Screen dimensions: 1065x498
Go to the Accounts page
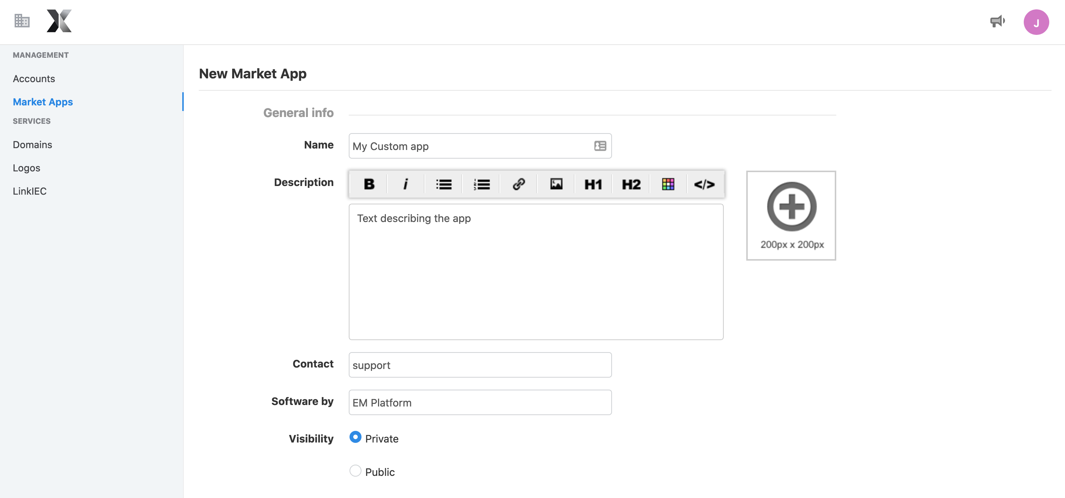(34, 78)
